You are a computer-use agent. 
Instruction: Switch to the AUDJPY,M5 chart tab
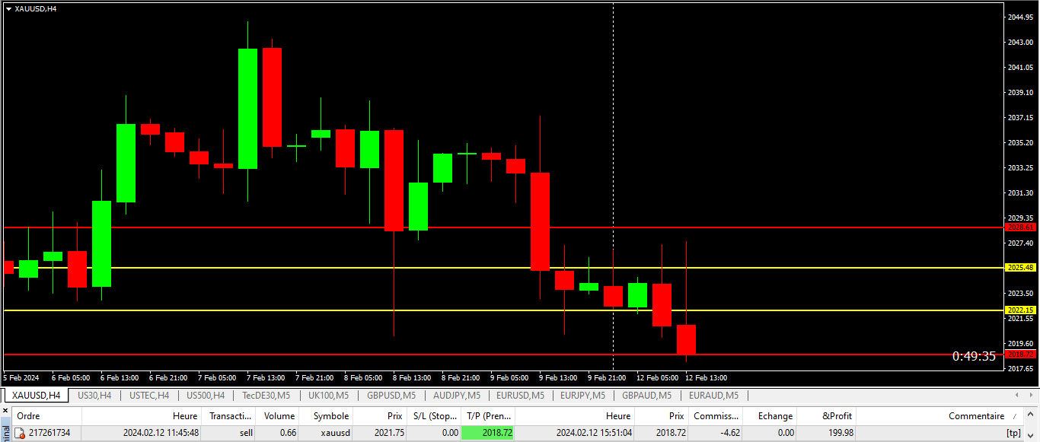click(456, 396)
